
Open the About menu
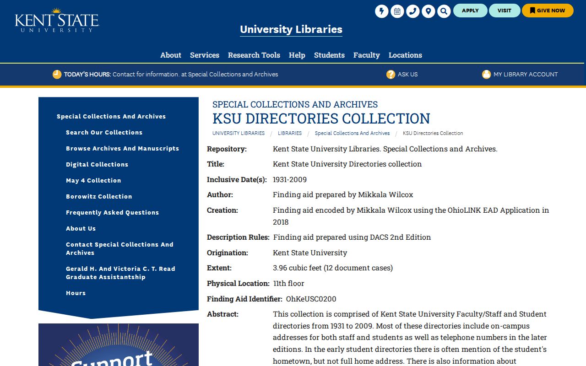click(171, 55)
